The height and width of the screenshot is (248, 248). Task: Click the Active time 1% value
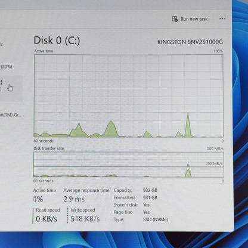coord(38,199)
